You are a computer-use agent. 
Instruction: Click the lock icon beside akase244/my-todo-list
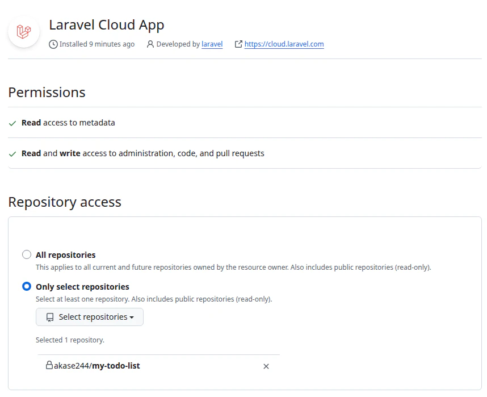pyautogui.click(x=49, y=365)
